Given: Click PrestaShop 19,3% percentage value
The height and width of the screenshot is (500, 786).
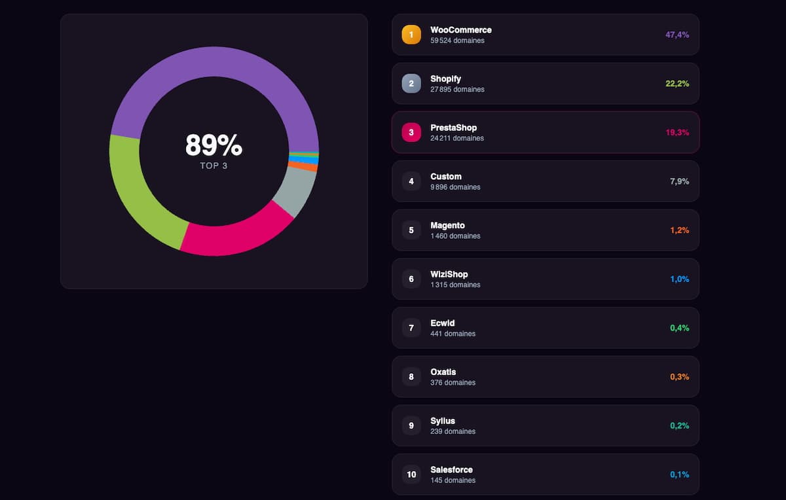Looking at the screenshot, I should [x=677, y=132].
